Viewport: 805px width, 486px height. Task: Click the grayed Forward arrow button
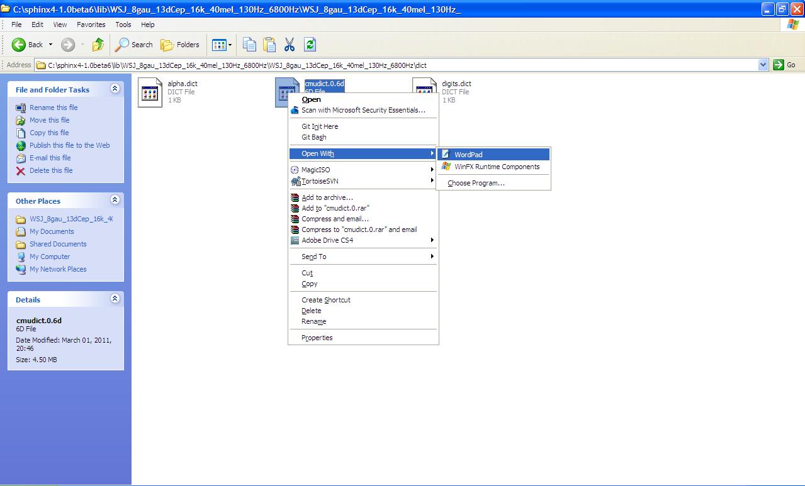coord(68,45)
